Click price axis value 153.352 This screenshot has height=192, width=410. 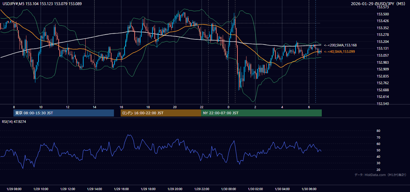[x=382, y=28]
